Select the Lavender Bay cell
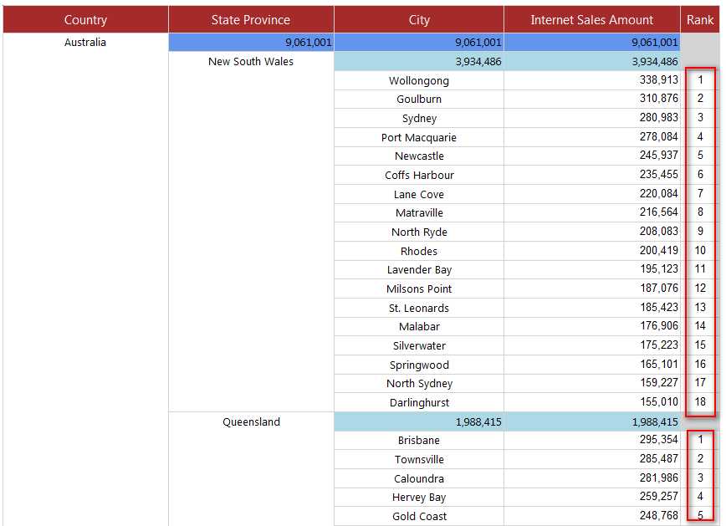The width and height of the screenshot is (726, 526). (419, 269)
